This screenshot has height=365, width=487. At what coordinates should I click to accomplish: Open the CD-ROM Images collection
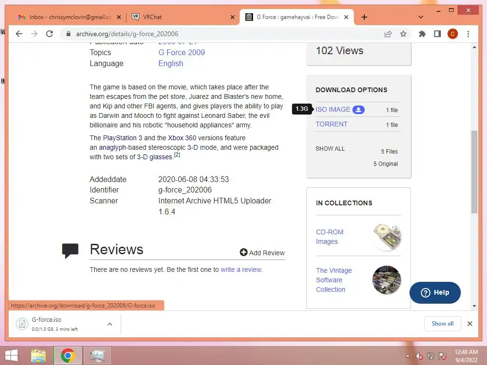[x=330, y=237]
